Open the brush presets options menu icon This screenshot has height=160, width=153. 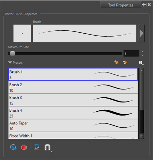coord(141,63)
